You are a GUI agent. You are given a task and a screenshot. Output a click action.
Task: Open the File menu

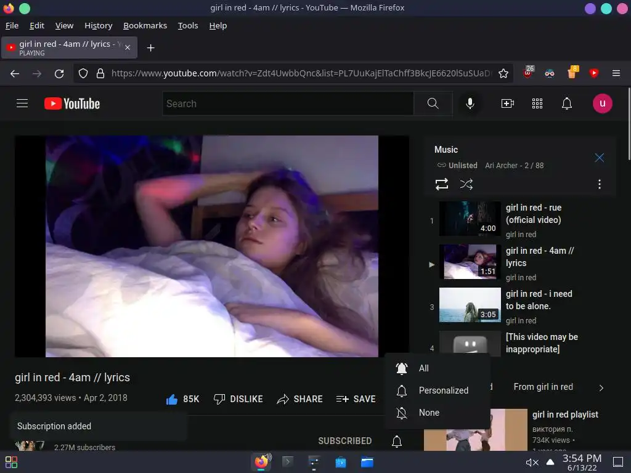pyautogui.click(x=12, y=26)
